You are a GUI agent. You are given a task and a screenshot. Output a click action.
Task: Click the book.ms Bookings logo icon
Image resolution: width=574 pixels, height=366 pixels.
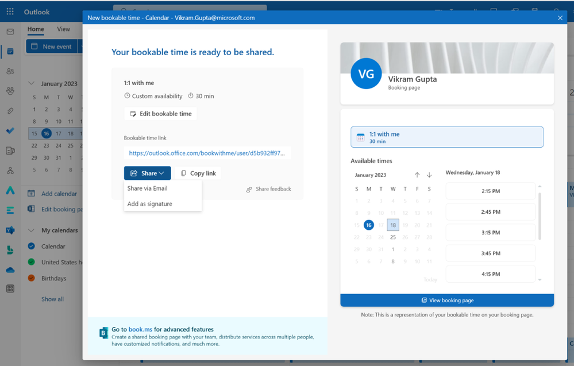pos(103,333)
